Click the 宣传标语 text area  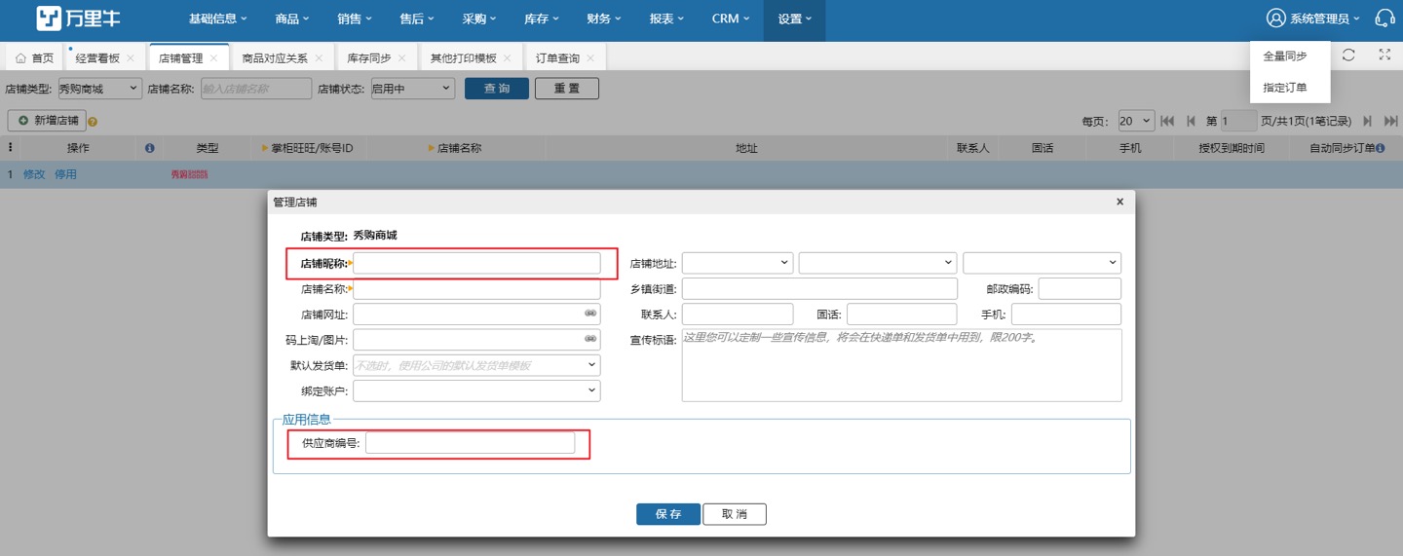[902, 365]
